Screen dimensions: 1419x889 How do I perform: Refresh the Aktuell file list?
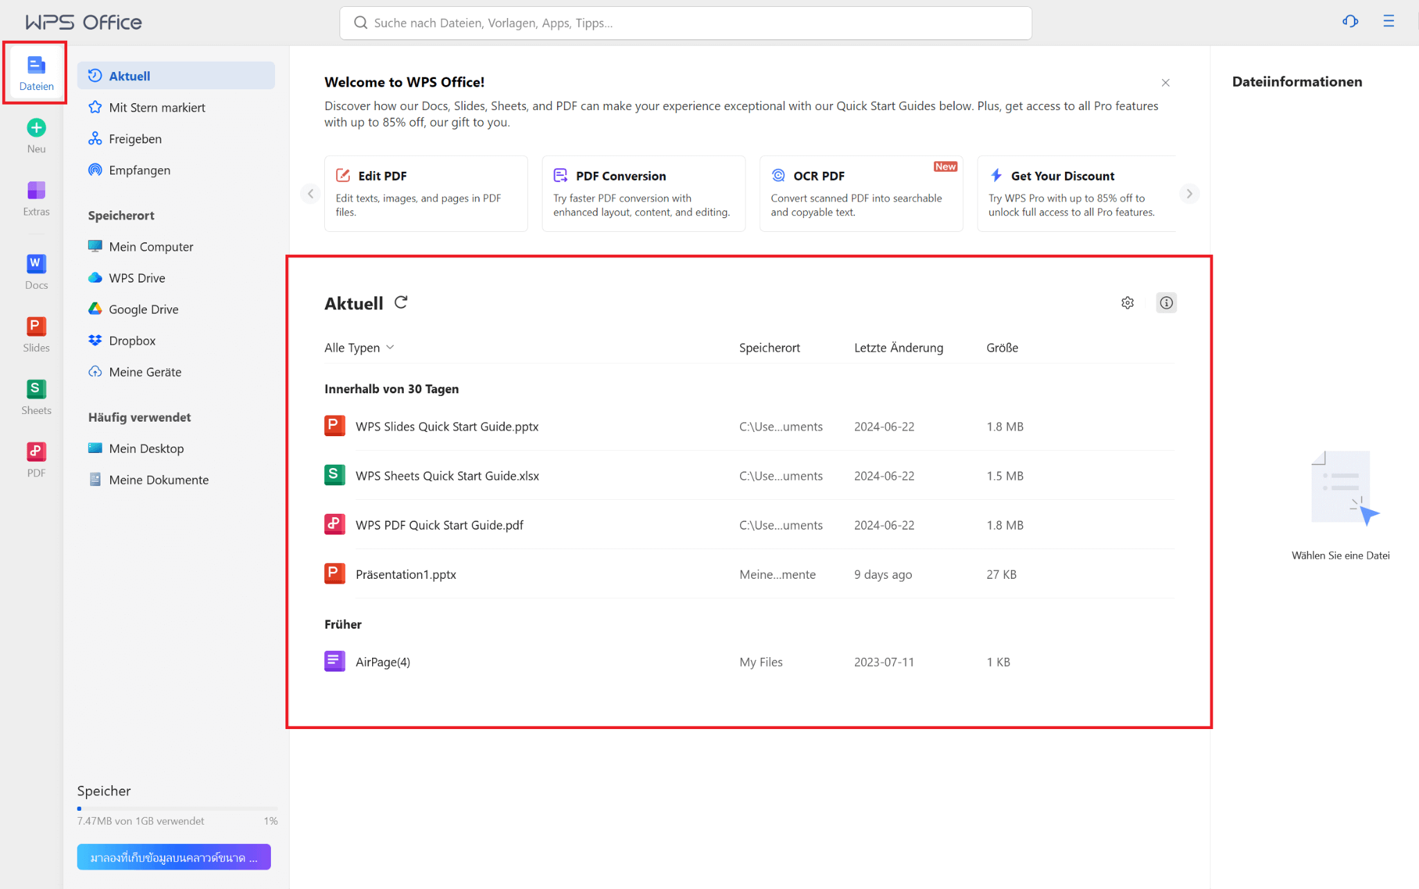(400, 303)
